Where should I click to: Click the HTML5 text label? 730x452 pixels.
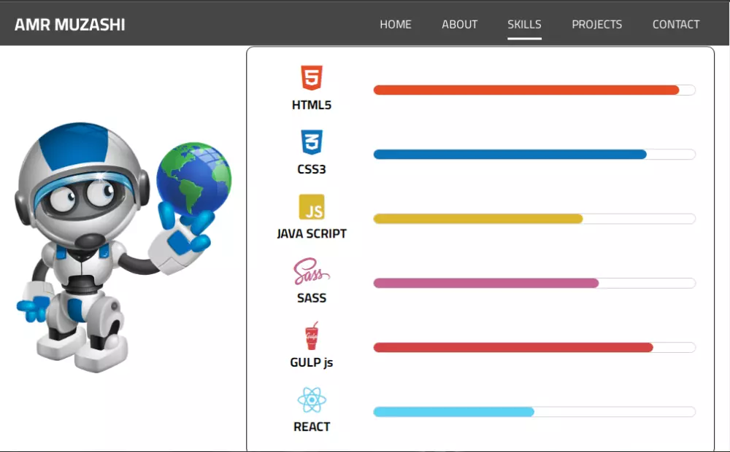click(x=312, y=105)
